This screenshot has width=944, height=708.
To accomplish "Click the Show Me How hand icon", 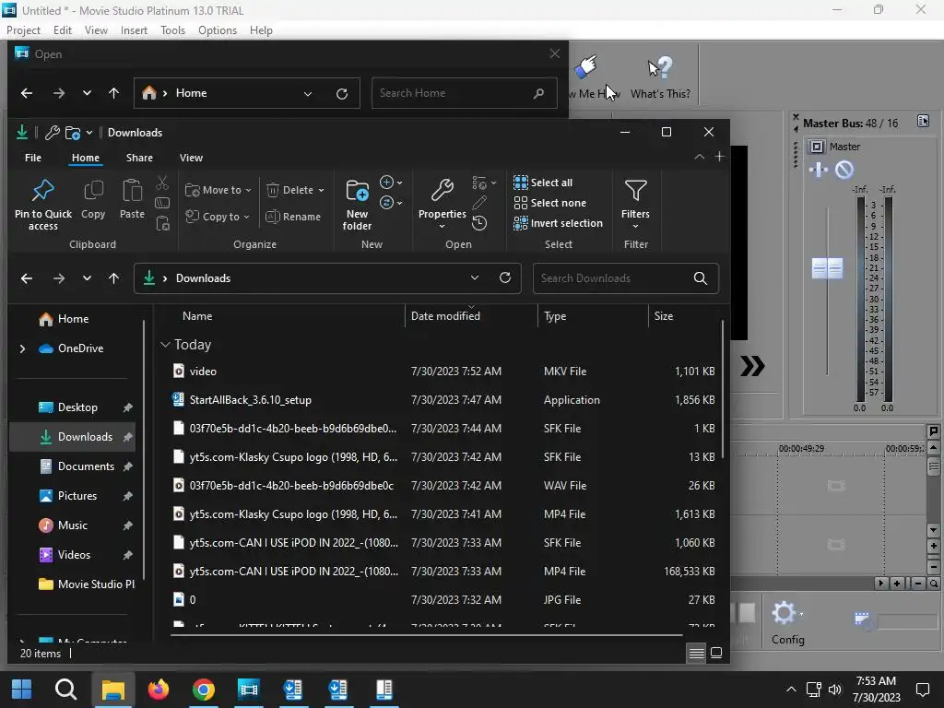I will [x=585, y=66].
